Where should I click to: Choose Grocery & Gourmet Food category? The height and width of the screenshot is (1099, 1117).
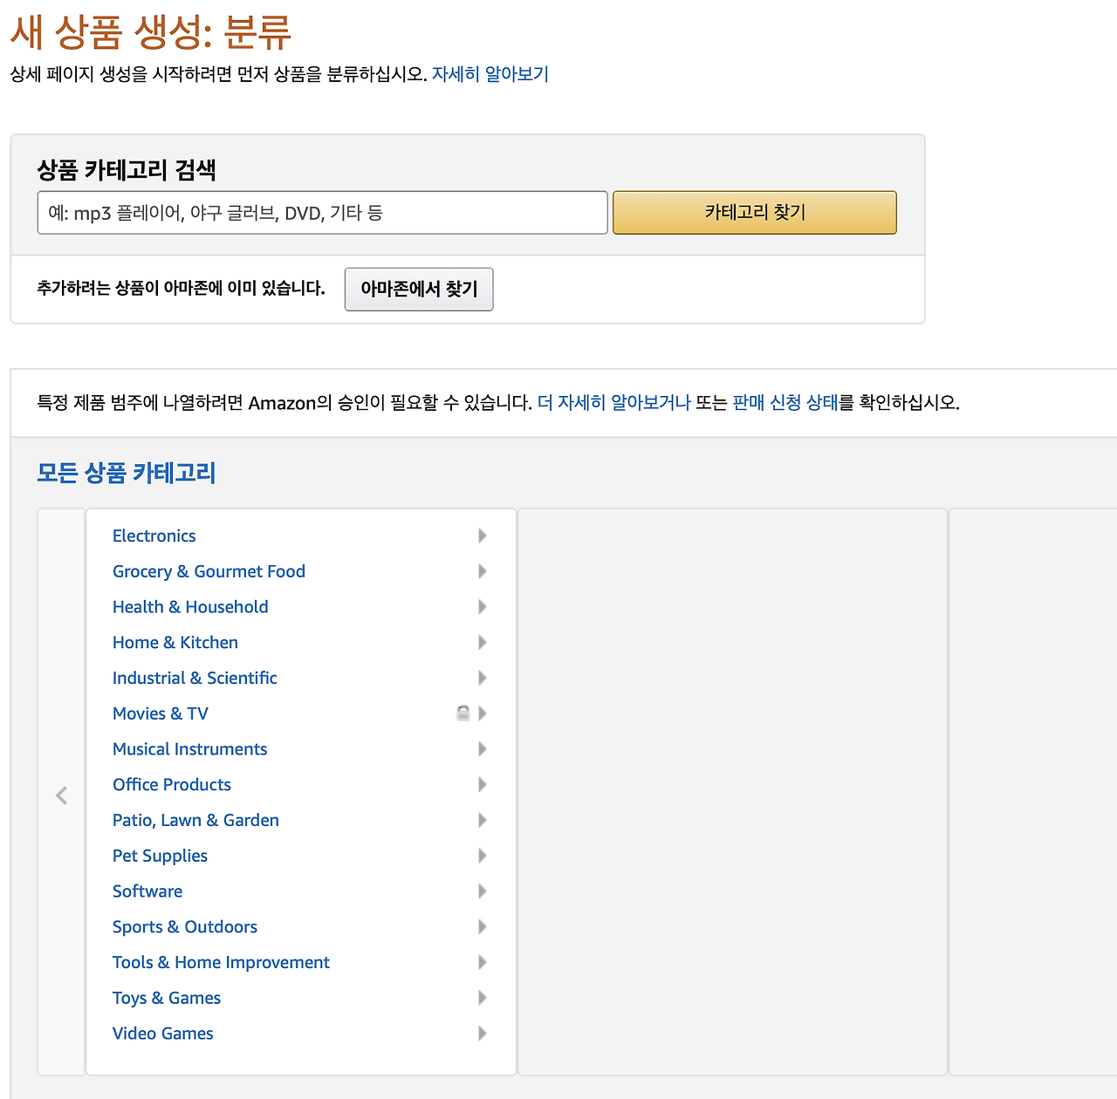[x=209, y=571]
